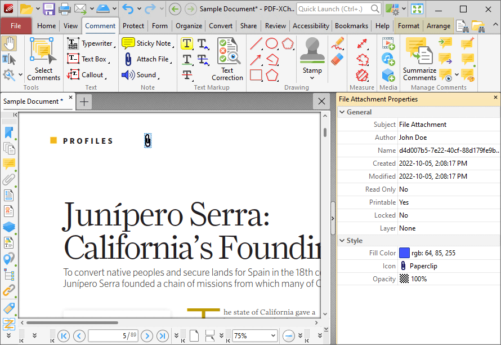Select the Hand tool

9,43
